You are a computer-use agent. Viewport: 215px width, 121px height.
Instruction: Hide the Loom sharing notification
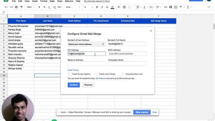coord(155,112)
